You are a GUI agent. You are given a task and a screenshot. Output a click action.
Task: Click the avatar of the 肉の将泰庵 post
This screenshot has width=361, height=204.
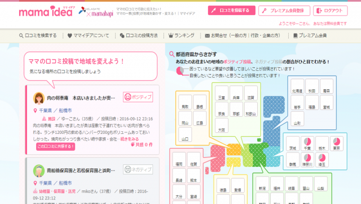39,98
